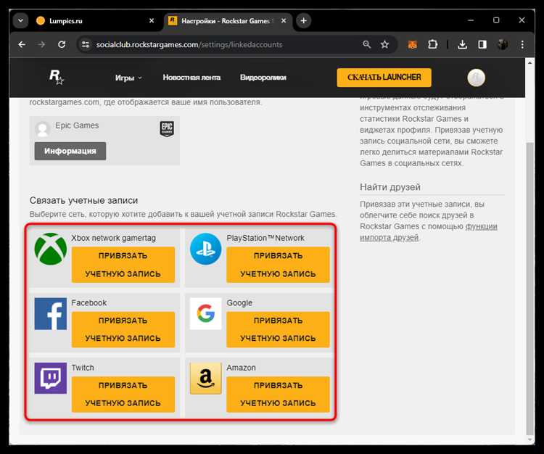Viewport: 544px width, 454px height.
Task: Open the MetaMask fox extension
Action: click(412, 44)
